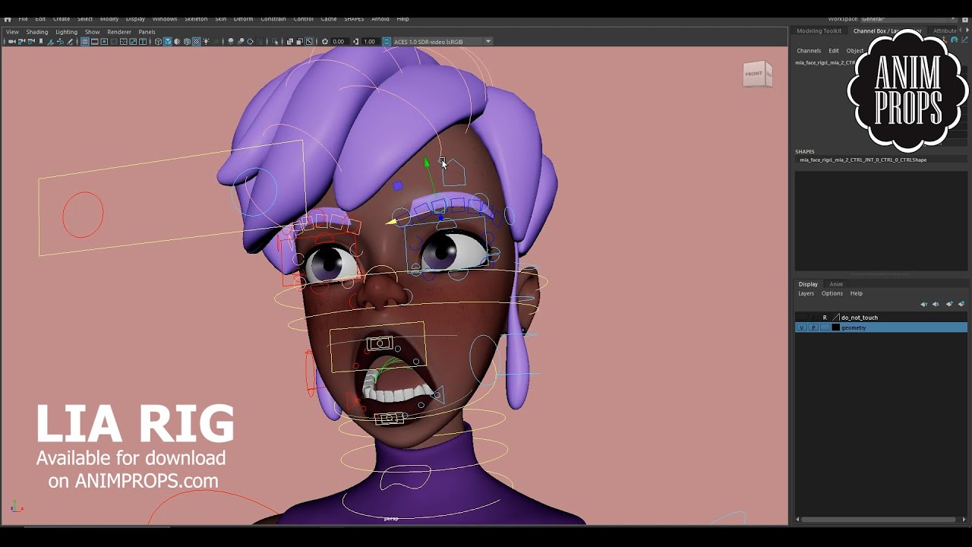Open the SHAPES menu
This screenshot has height=547, width=972.
(x=354, y=19)
